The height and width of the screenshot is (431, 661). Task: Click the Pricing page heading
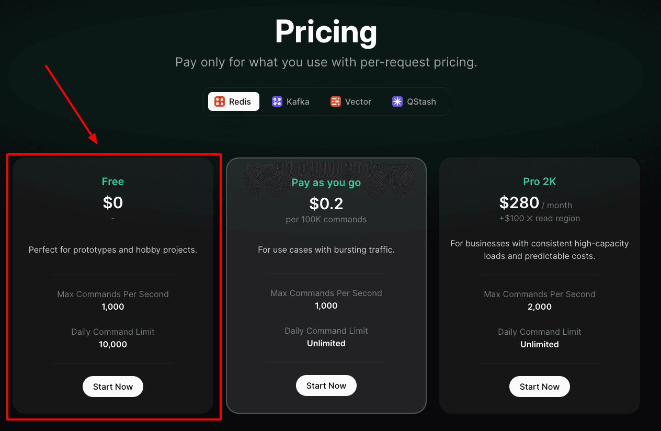click(x=326, y=32)
